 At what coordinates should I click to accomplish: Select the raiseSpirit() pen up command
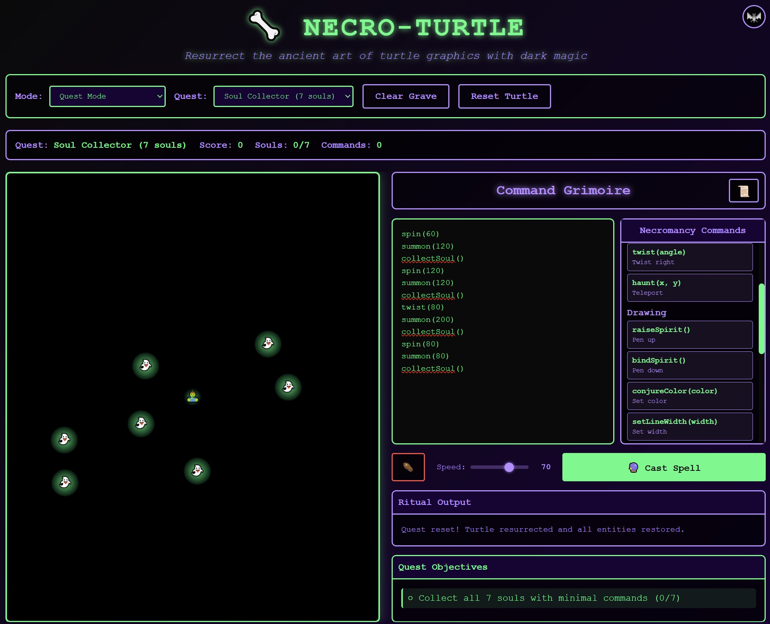click(689, 334)
